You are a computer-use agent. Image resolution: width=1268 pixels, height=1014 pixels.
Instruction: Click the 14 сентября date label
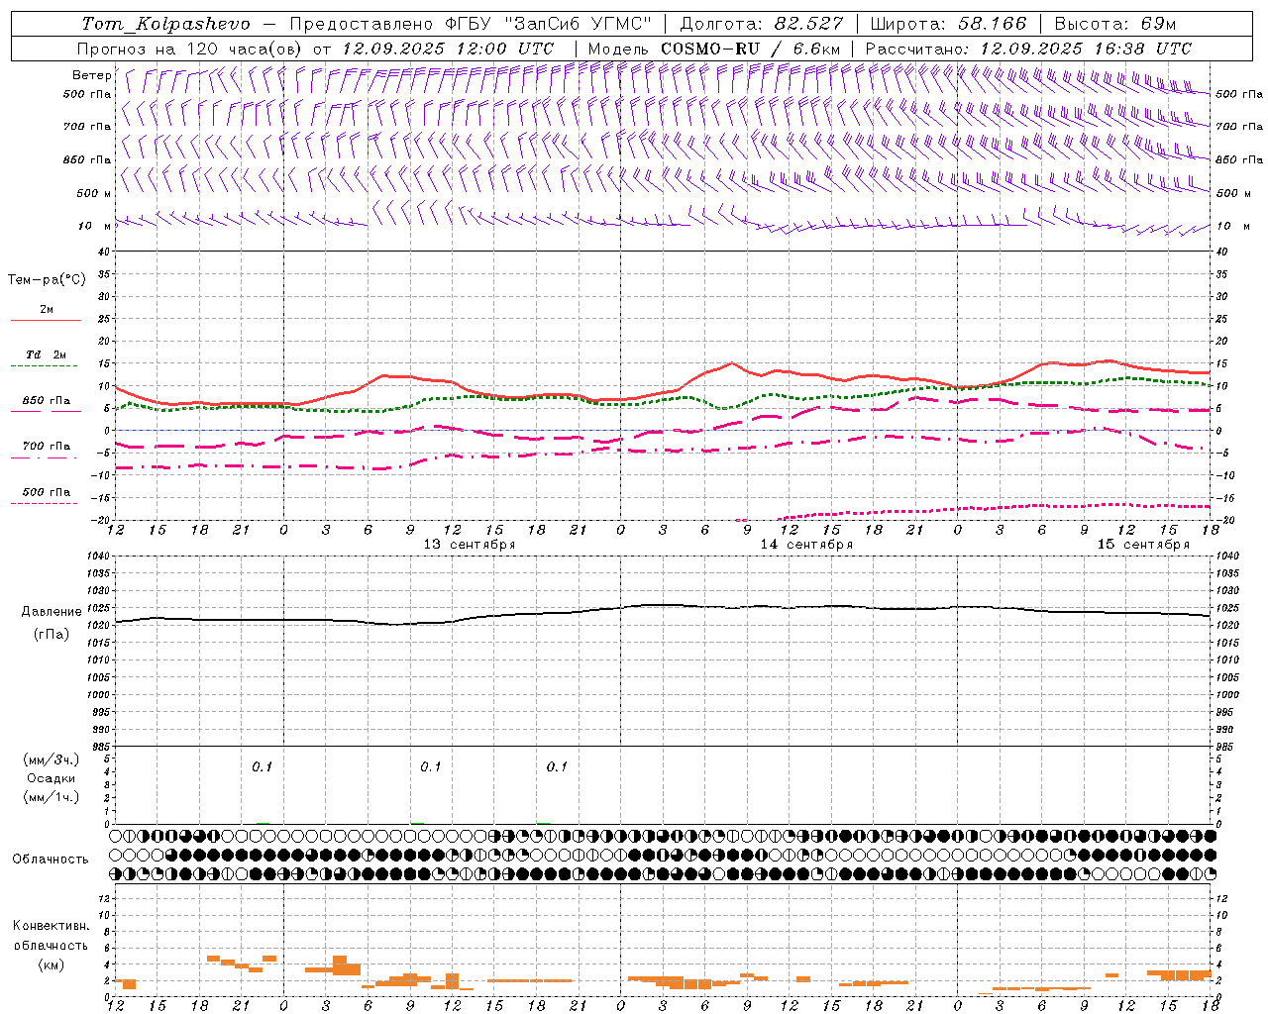tap(806, 545)
